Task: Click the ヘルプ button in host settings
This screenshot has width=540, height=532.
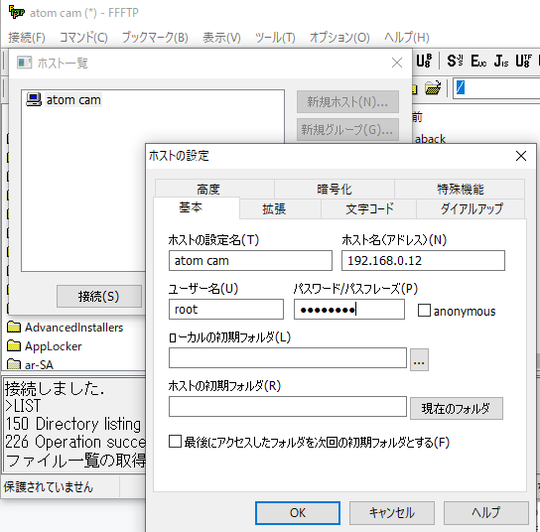Action: 486,513
